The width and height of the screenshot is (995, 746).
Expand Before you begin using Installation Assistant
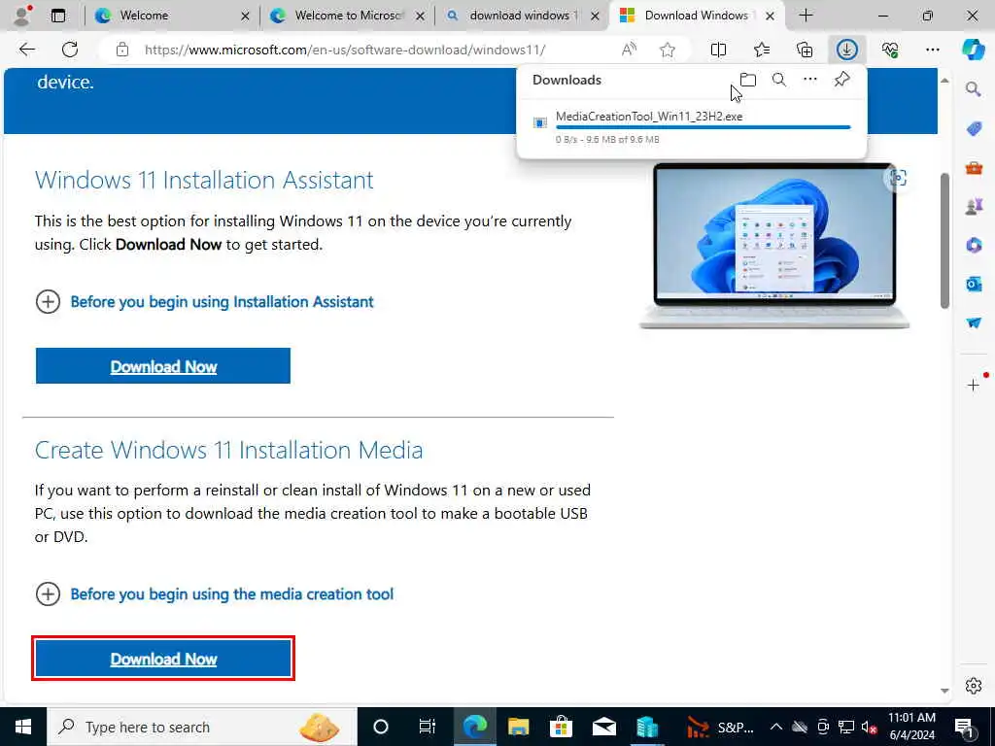coord(204,302)
